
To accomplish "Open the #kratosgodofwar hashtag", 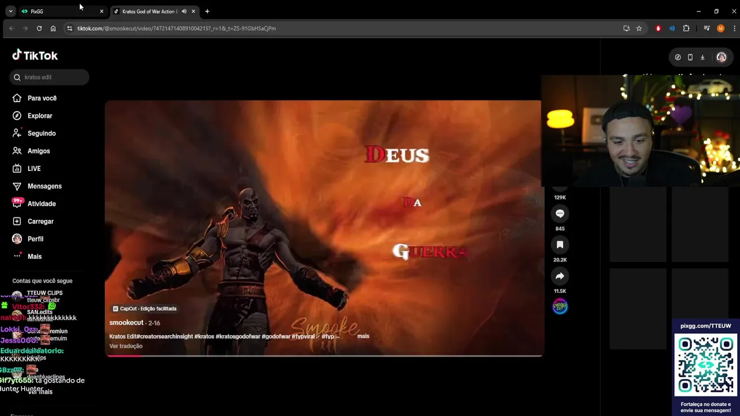I will tap(238, 336).
